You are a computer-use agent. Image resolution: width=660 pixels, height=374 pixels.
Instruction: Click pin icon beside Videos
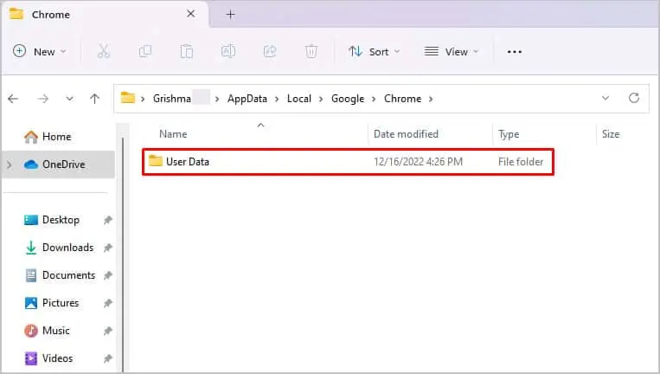pos(108,358)
